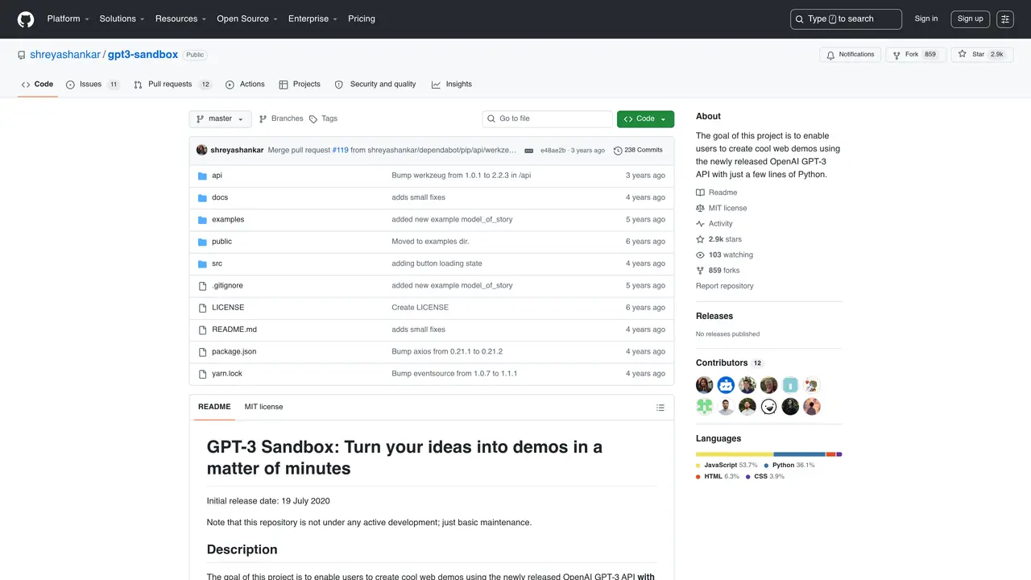Switch to the Issues tab
Image resolution: width=1031 pixels, height=580 pixels.
[x=93, y=85]
